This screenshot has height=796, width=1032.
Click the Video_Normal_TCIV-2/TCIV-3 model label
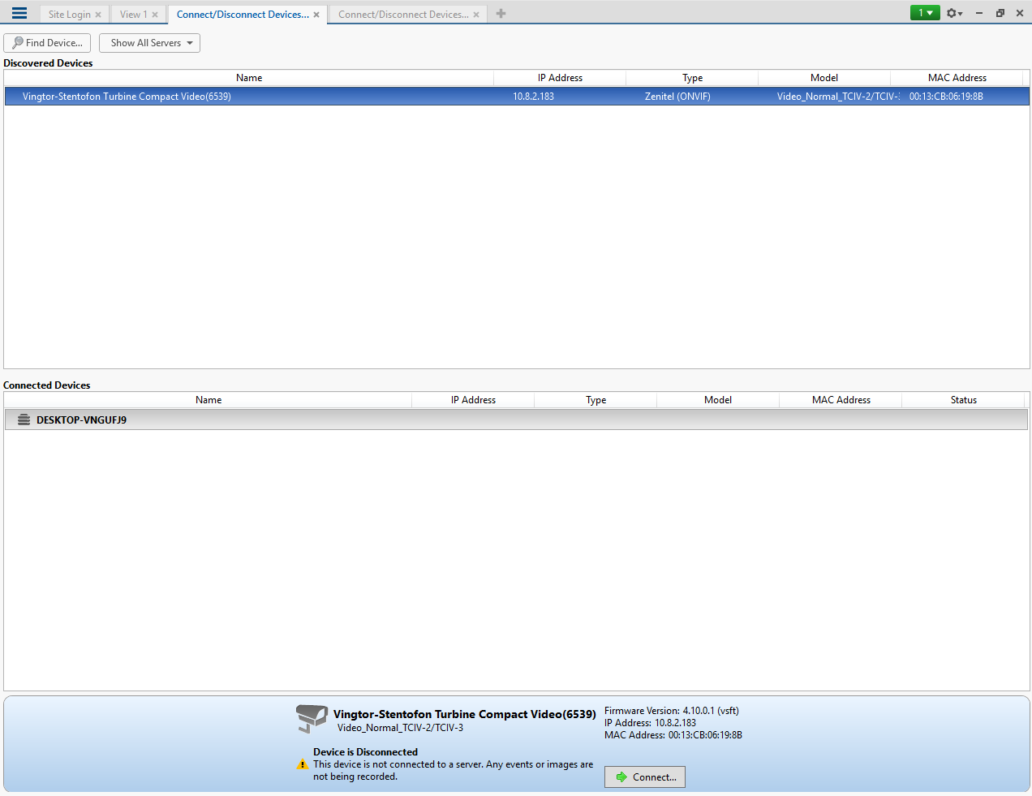click(401, 728)
